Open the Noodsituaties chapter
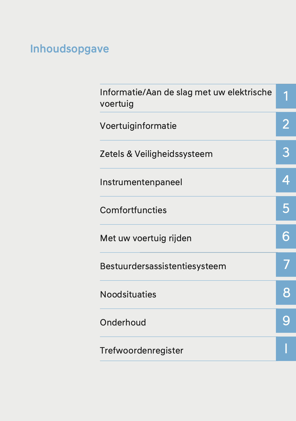 click(128, 294)
